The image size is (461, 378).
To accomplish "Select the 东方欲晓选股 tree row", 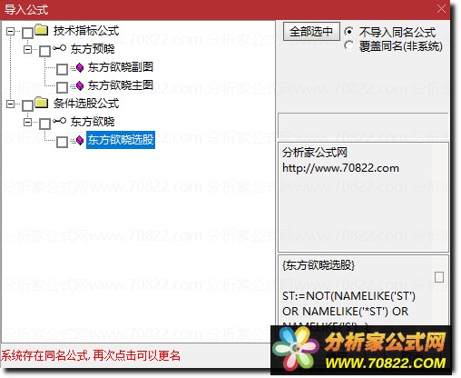I will click(121, 140).
